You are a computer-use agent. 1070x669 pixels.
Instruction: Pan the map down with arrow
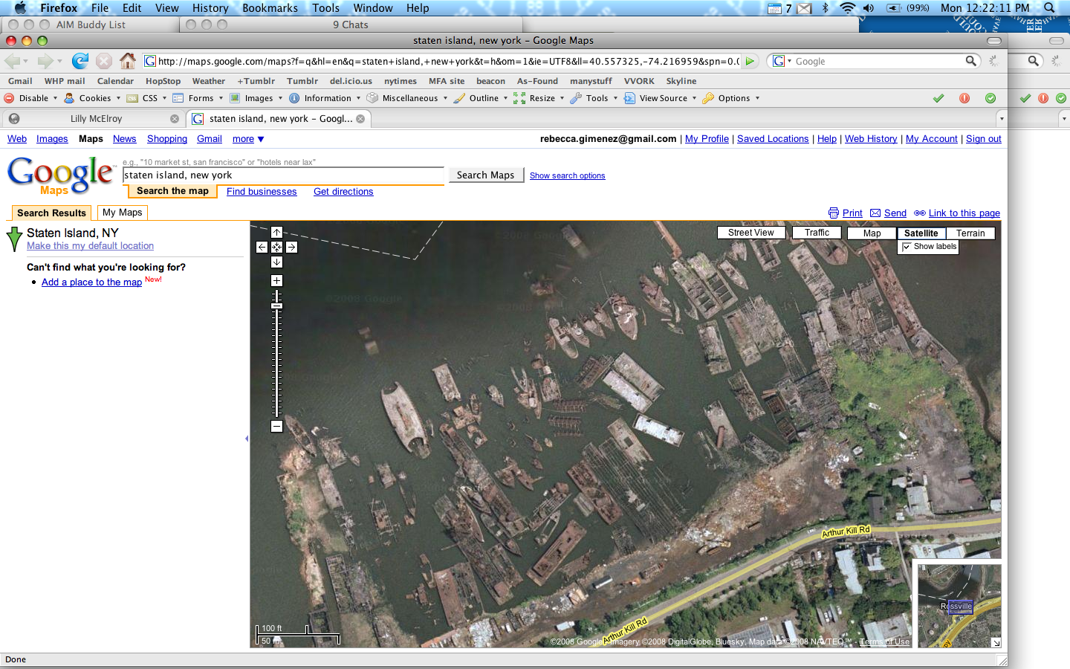[276, 262]
